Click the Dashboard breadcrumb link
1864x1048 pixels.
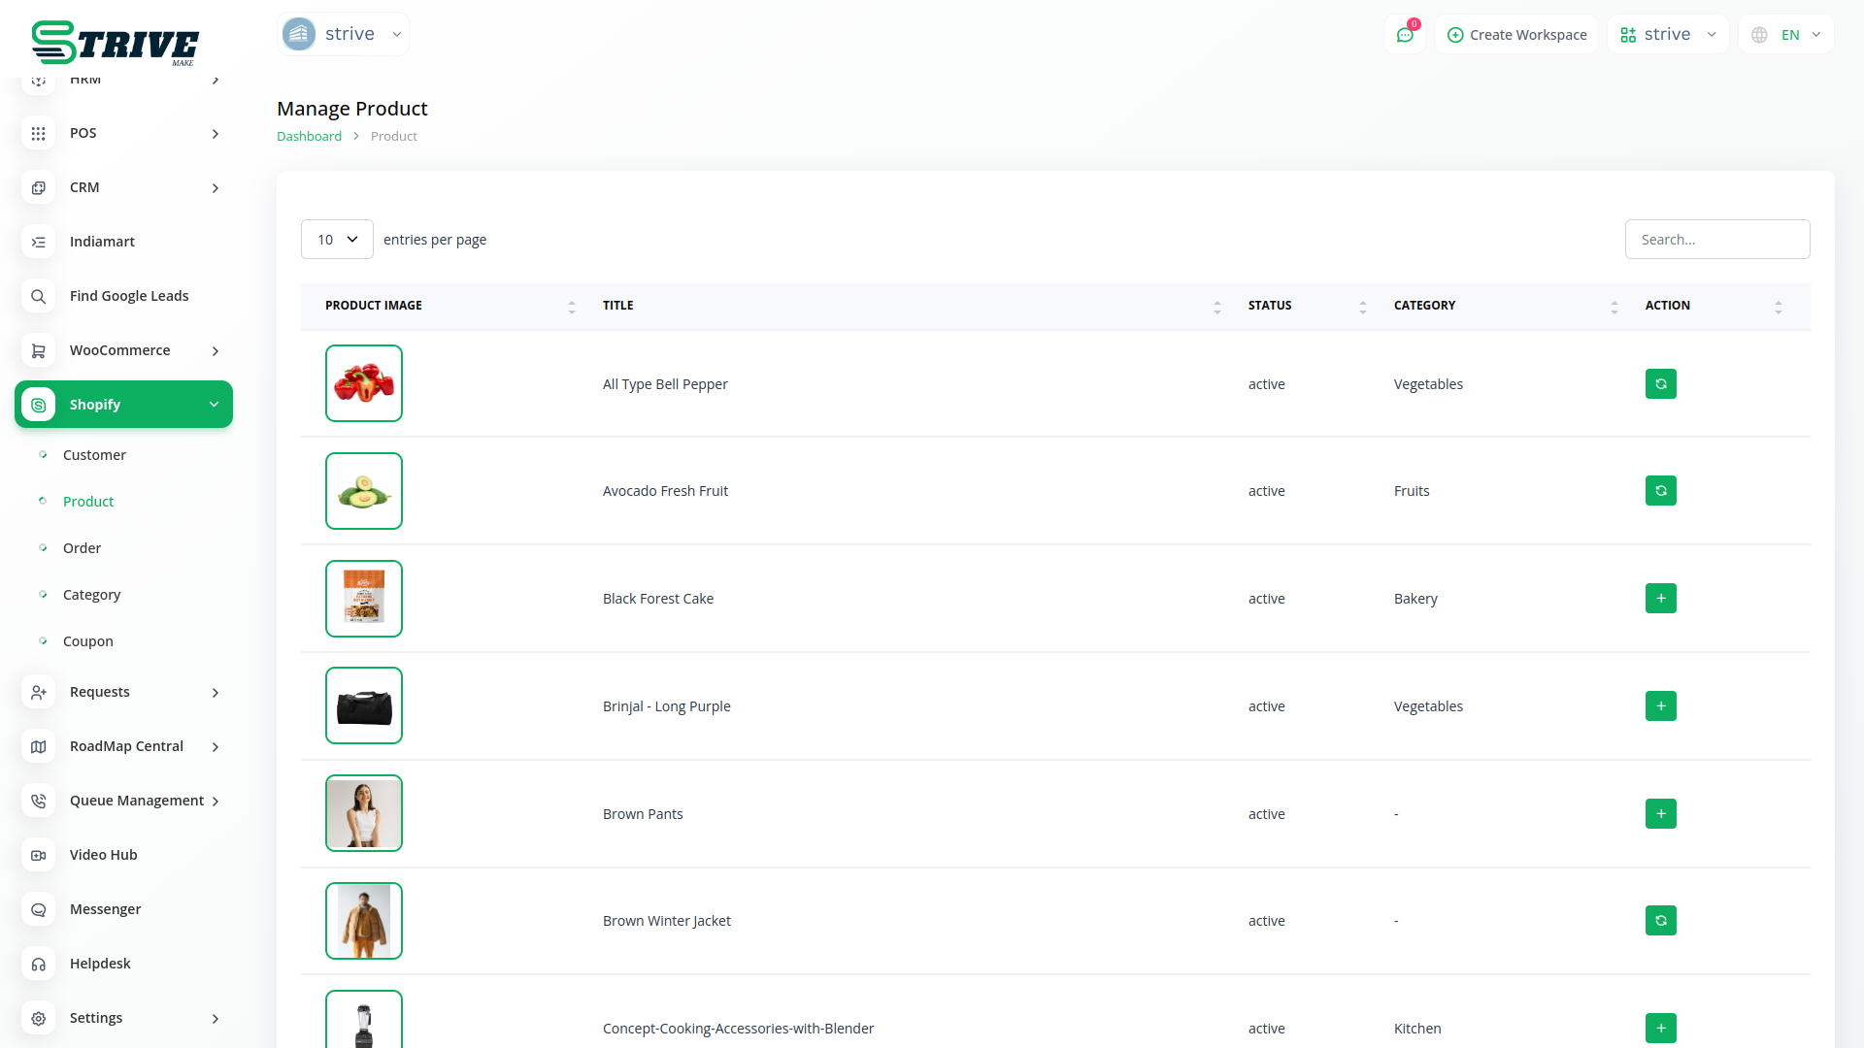(x=309, y=137)
